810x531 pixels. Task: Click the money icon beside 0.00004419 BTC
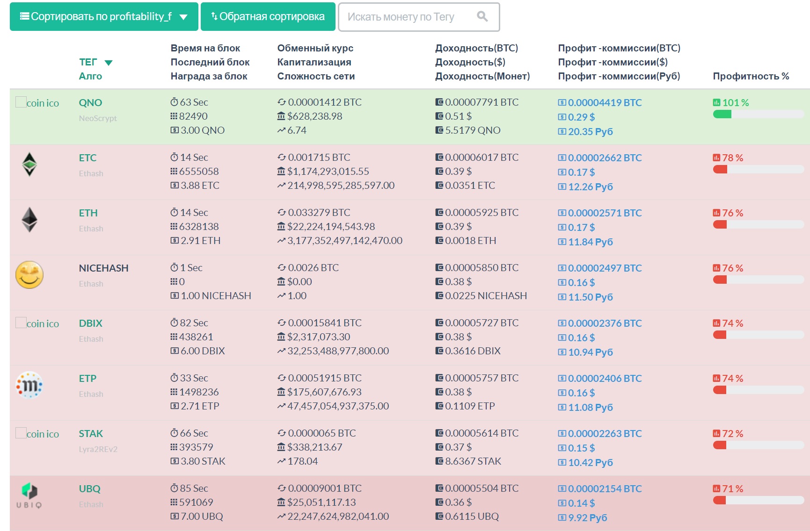562,102
